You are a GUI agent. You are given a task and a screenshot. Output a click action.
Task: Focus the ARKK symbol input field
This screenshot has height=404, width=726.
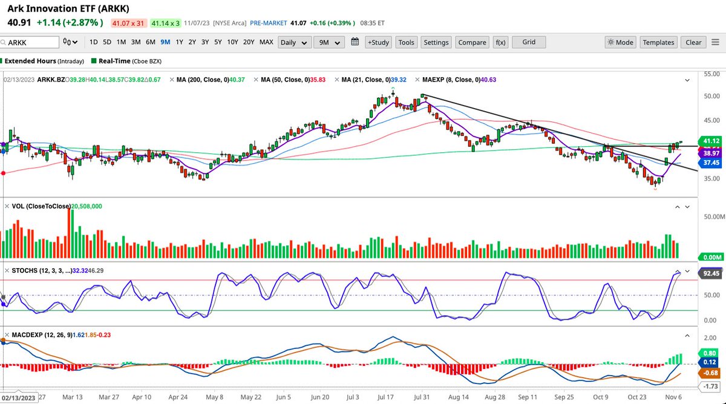pyautogui.click(x=29, y=42)
